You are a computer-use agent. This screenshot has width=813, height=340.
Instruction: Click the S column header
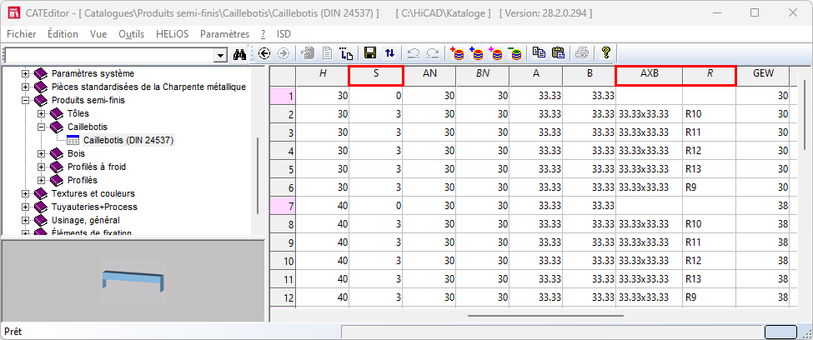click(x=376, y=76)
